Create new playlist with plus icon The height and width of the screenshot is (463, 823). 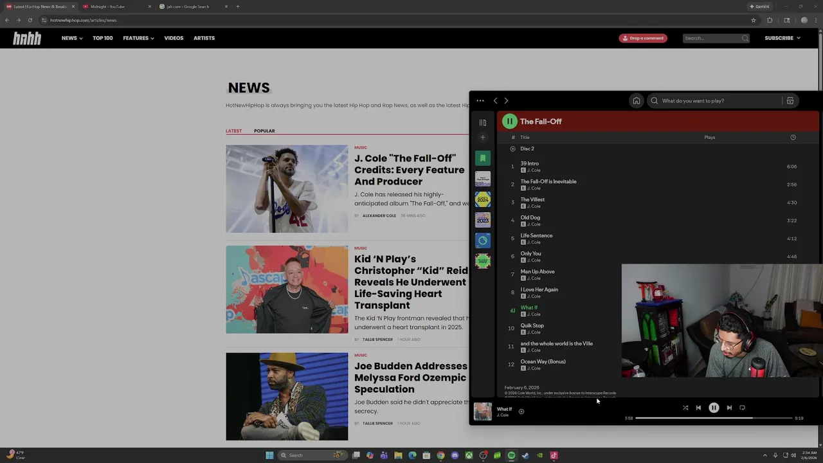[x=483, y=137]
